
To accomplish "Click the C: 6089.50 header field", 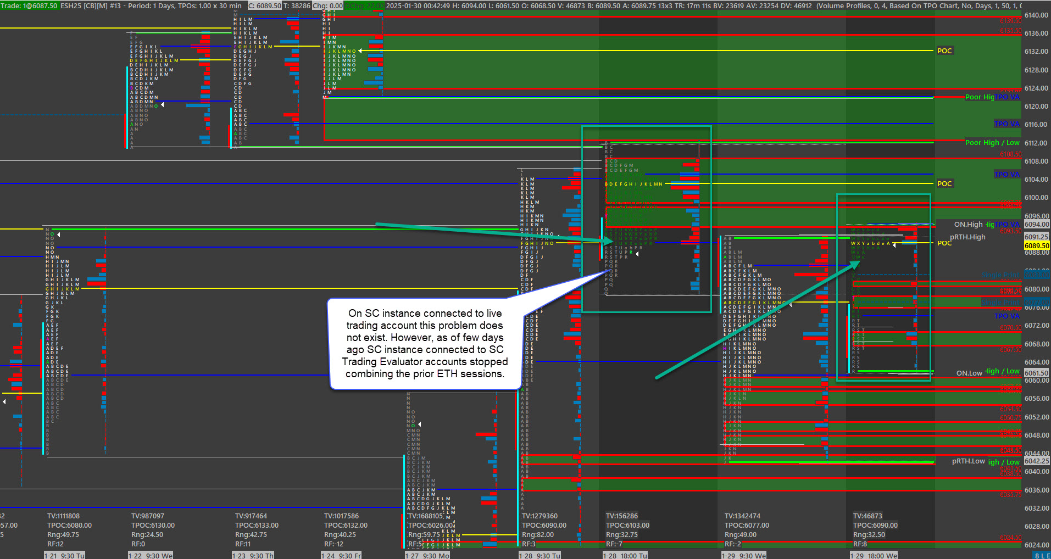I will coord(265,5).
